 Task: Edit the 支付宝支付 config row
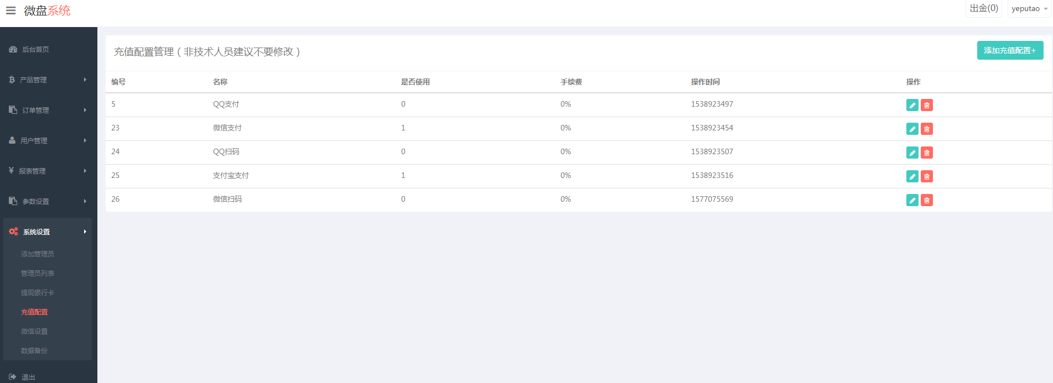click(x=912, y=176)
